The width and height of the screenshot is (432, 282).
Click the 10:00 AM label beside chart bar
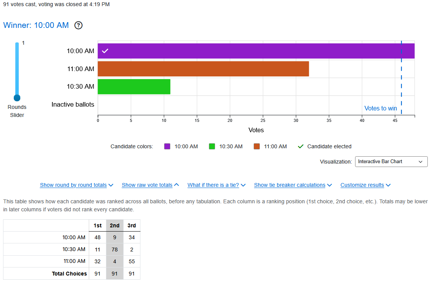[x=80, y=51]
